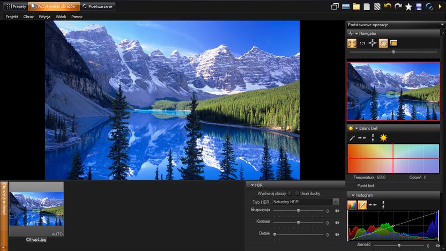Click Jasność reset arrows button
This screenshot has width=446, height=251.
pos(438,245)
